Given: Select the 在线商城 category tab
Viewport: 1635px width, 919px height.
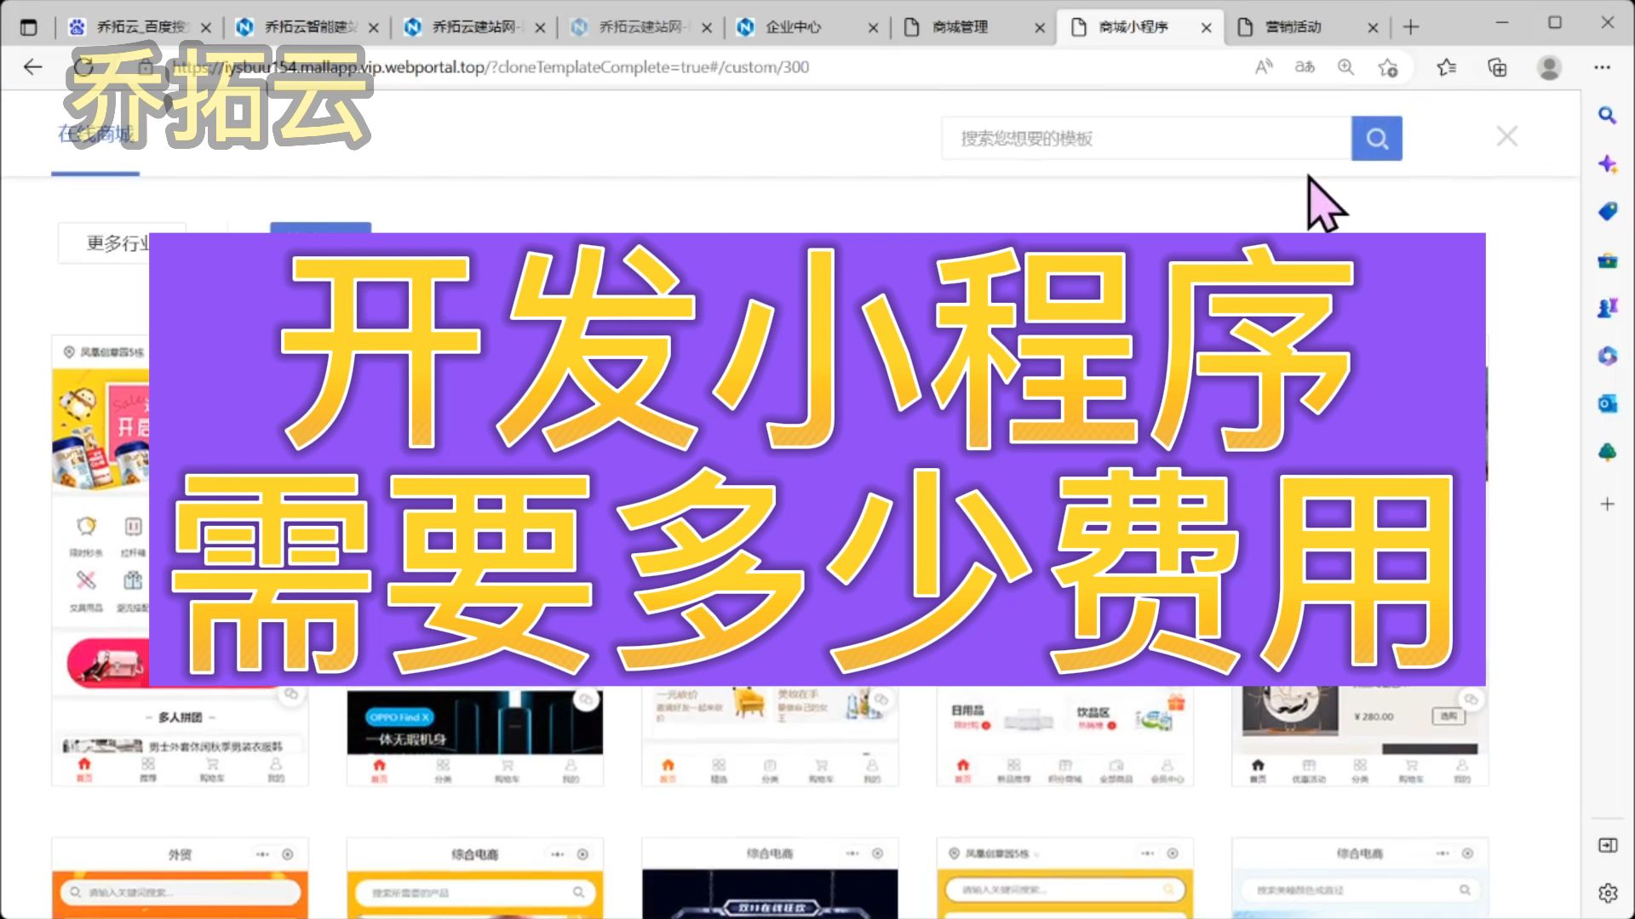Looking at the screenshot, I should click(x=95, y=134).
